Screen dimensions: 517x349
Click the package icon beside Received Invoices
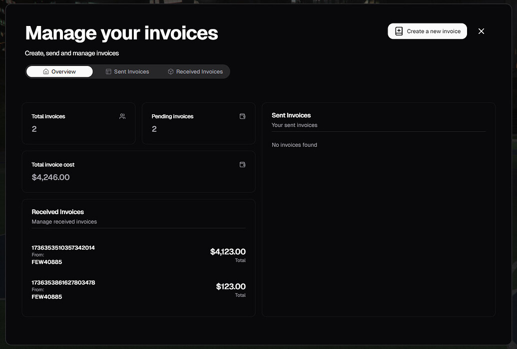pyautogui.click(x=170, y=71)
